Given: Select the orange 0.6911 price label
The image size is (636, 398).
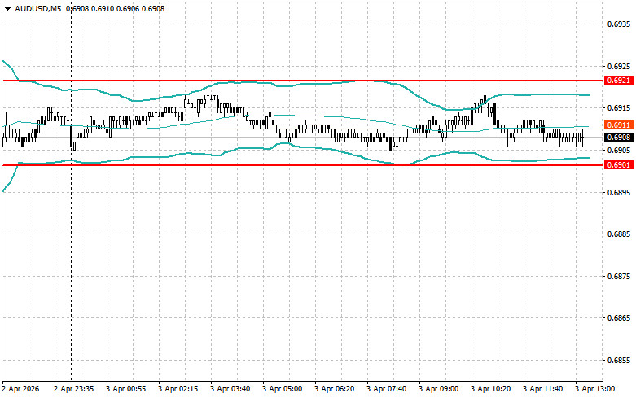Looking at the screenshot, I should pyautogui.click(x=619, y=125).
